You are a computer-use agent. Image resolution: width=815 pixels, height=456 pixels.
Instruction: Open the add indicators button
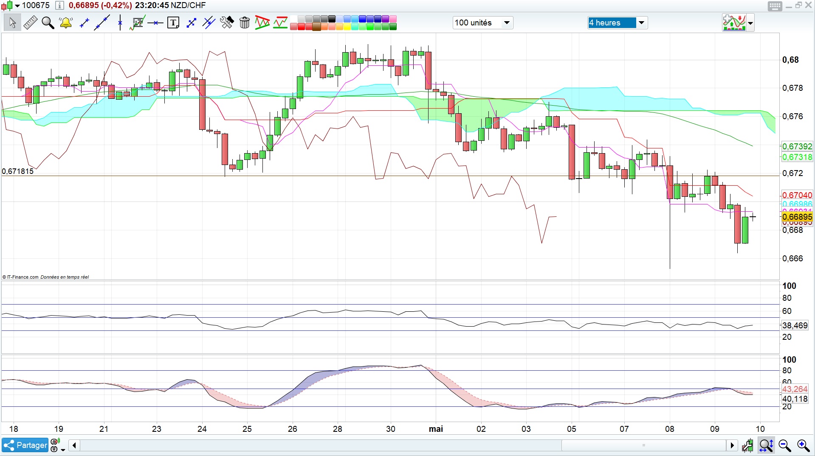[734, 22]
